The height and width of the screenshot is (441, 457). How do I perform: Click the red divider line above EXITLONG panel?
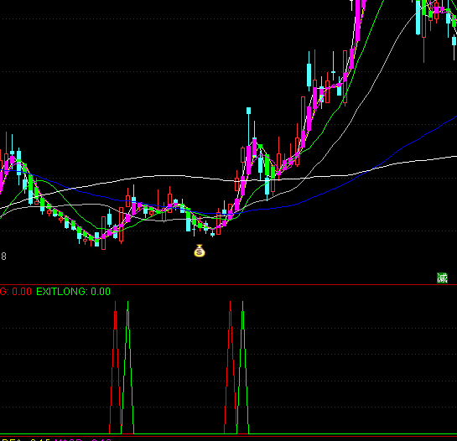228,284
